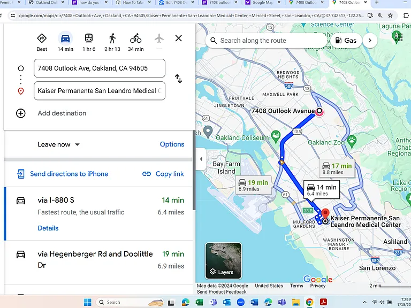
Task: Swap starting point and destination
Action: tap(179, 79)
